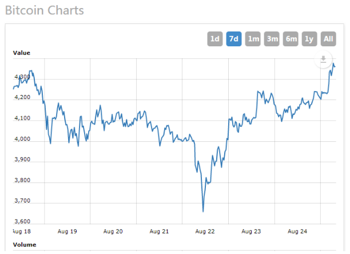Click the Value axis title
This screenshot has height=254, width=350.
point(22,53)
